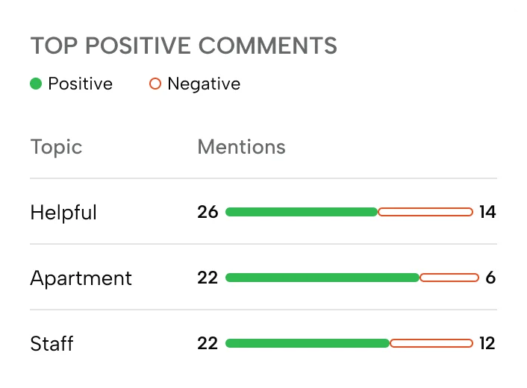This screenshot has height=388, width=527.
Task: Click the green Positive legend dot
Action: point(36,84)
